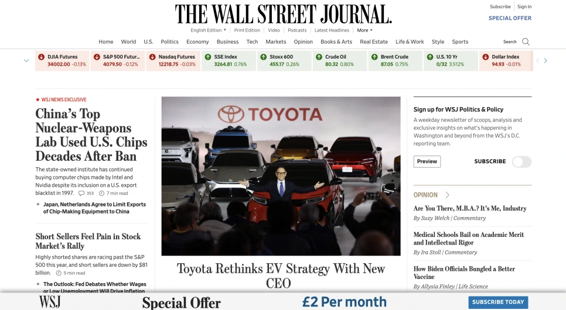Click the Stoxx 600 up arrow icon

[x=264, y=57]
